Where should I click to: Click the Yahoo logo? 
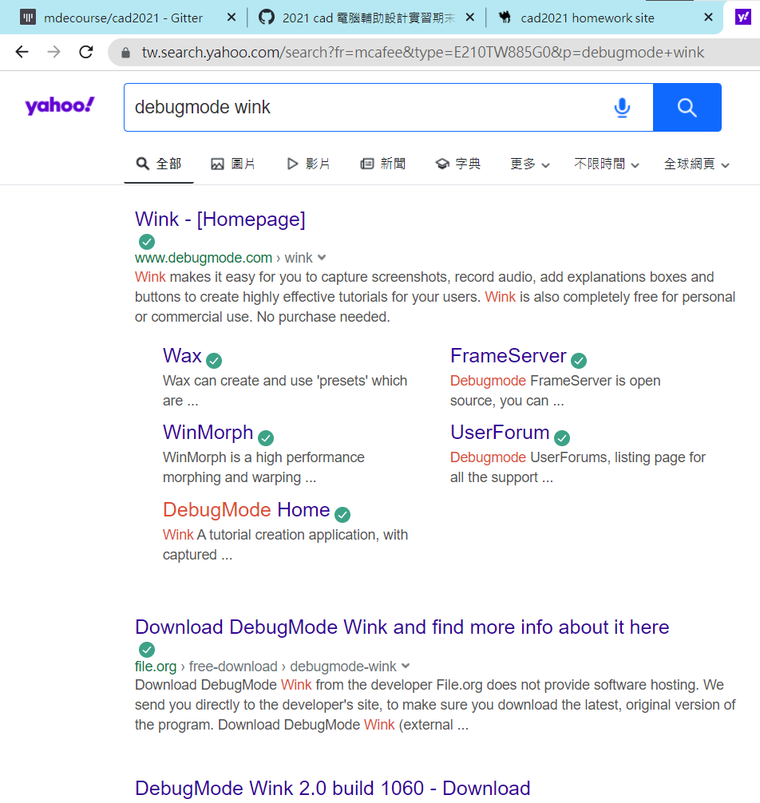pos(60,105)
